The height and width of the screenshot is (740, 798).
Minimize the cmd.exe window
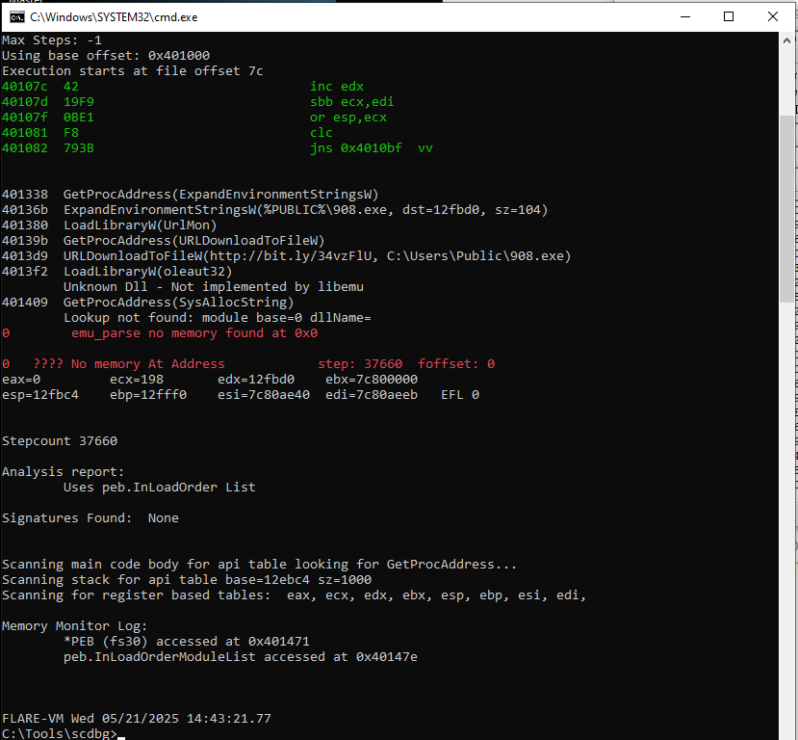click(685, 16)
